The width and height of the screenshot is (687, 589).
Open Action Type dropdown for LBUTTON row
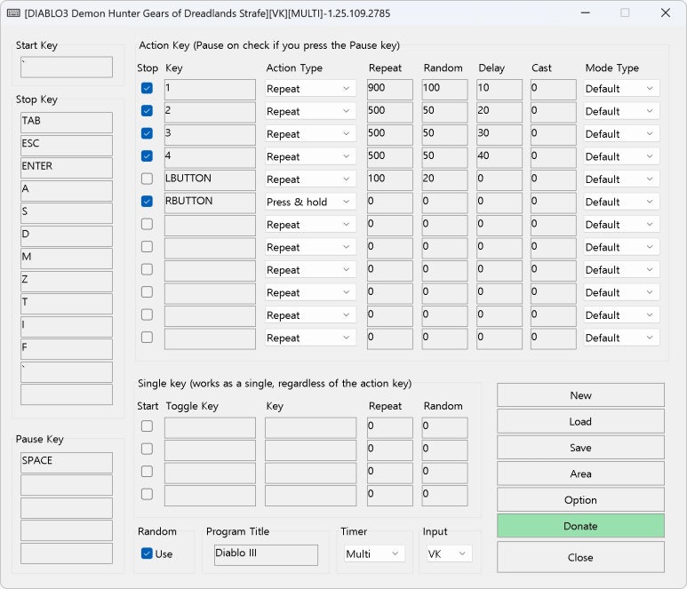(x=310, y=179)
